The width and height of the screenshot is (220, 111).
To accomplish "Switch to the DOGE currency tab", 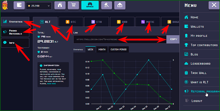I will point(170,22).
